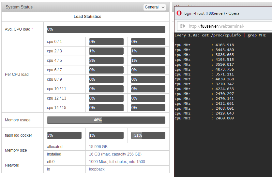Click the log 1% usage bar
Screen dimensions: 272x177
106,135
